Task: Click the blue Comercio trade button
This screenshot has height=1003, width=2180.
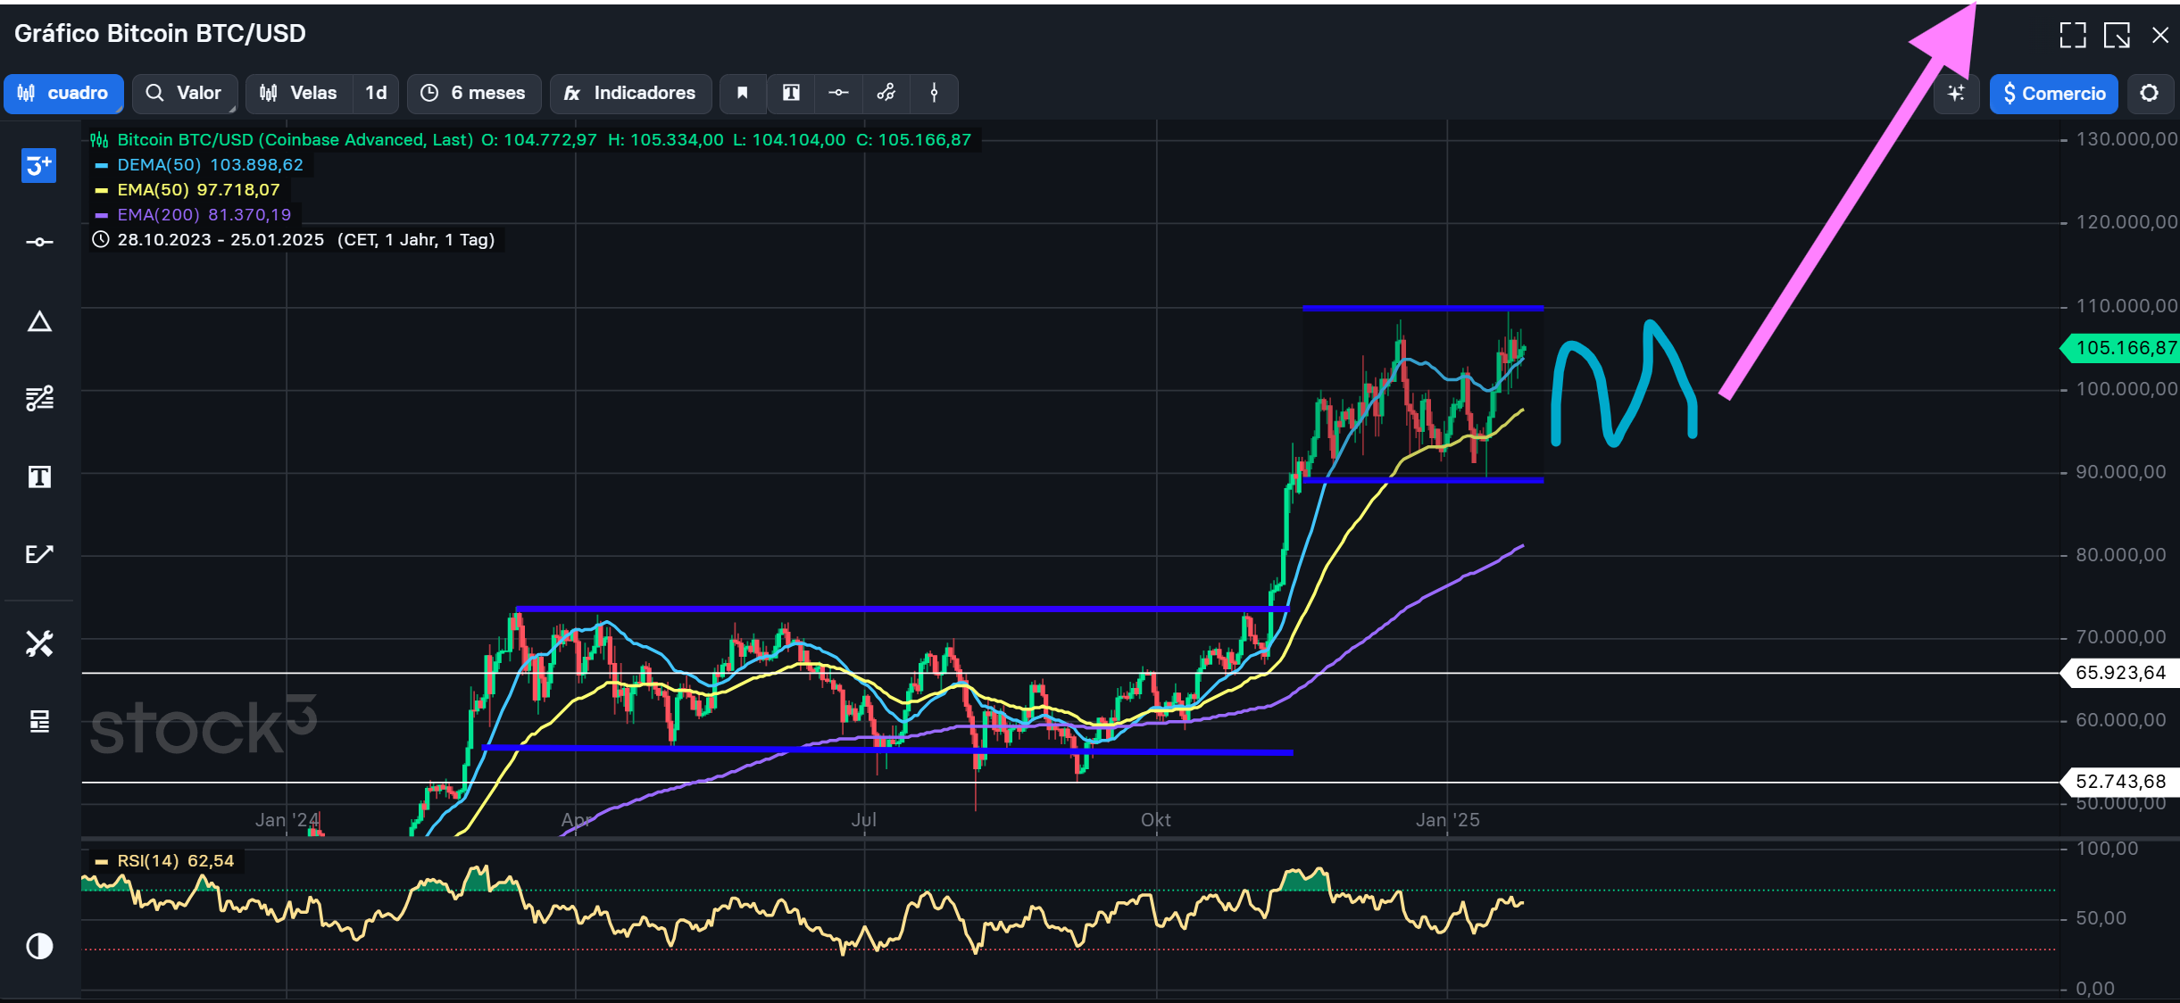Action: 2053,93
